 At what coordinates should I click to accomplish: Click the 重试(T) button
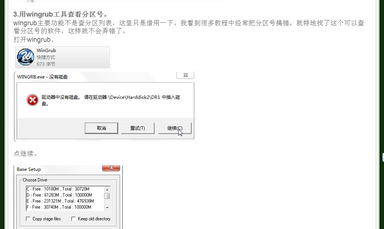(137, 128)
